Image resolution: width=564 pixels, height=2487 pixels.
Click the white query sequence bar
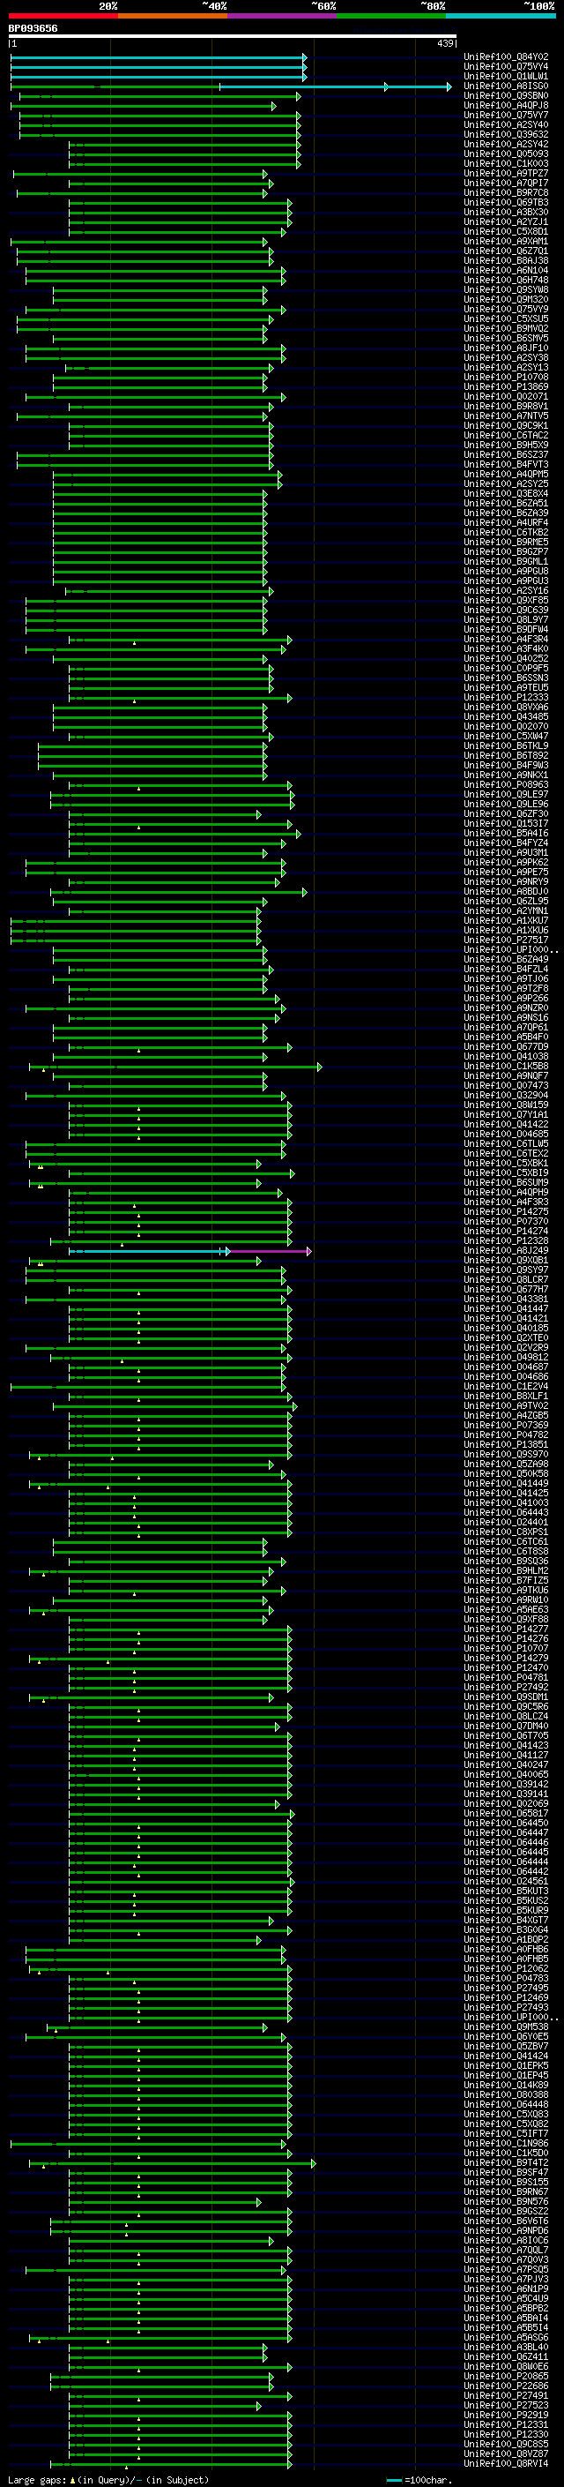click(x=233, y=37)
